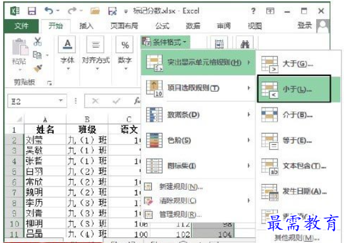Open Top/Bottom Rules (项目选取规则) submenu

198,88
